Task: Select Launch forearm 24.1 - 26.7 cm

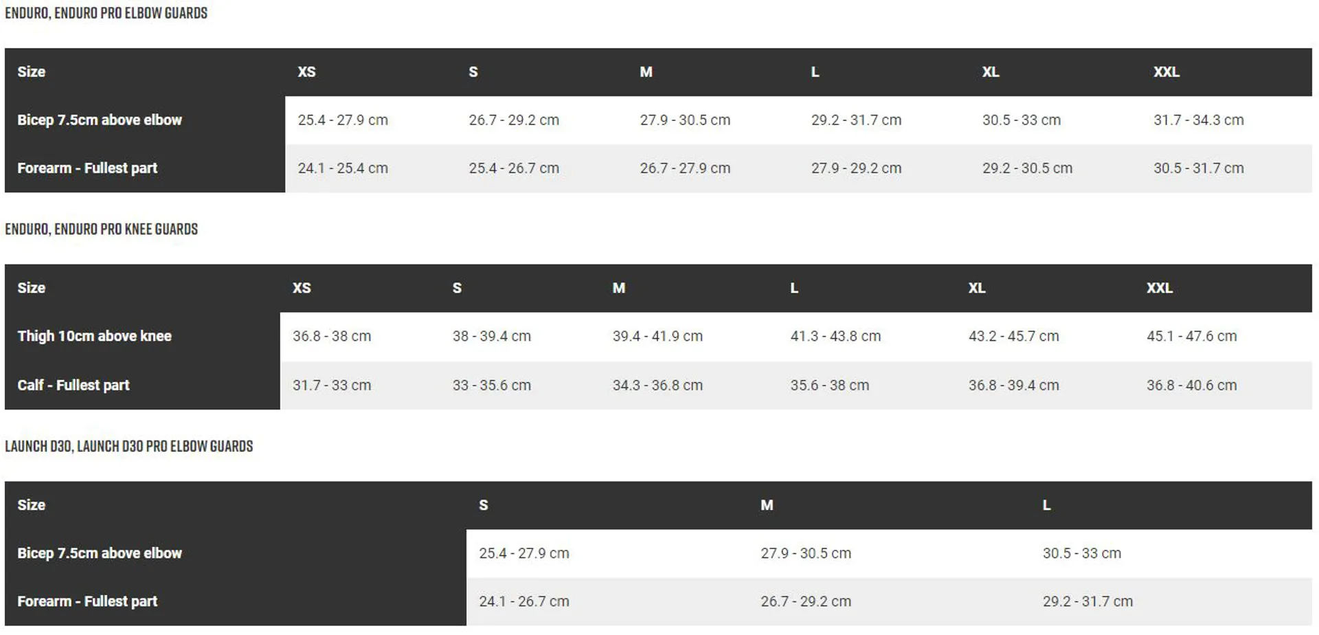Action: pyautogui.click(x=523, y=602)
